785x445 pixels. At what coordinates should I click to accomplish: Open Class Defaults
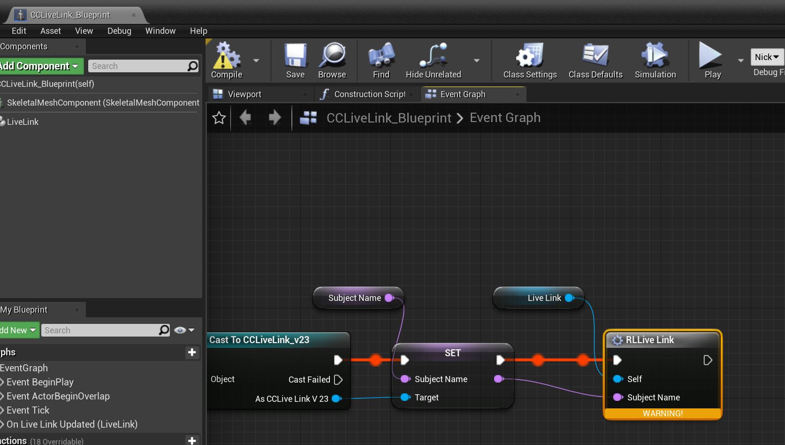(x=595, y=61)
